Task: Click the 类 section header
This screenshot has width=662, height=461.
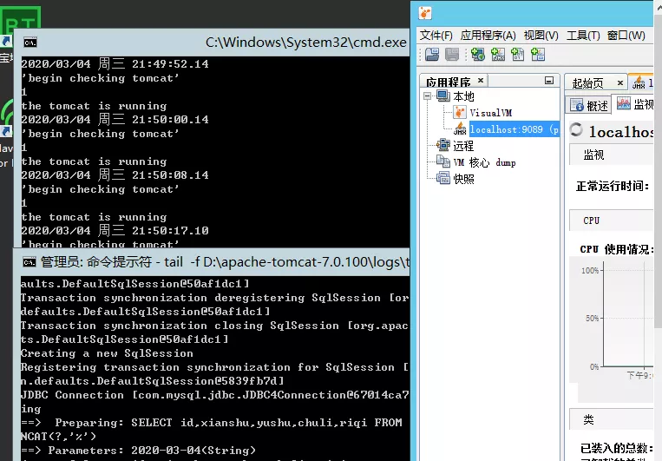Action: (x=611, y=419)
